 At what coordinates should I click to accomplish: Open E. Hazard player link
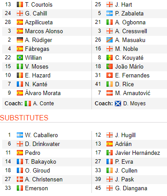point(38,75)
